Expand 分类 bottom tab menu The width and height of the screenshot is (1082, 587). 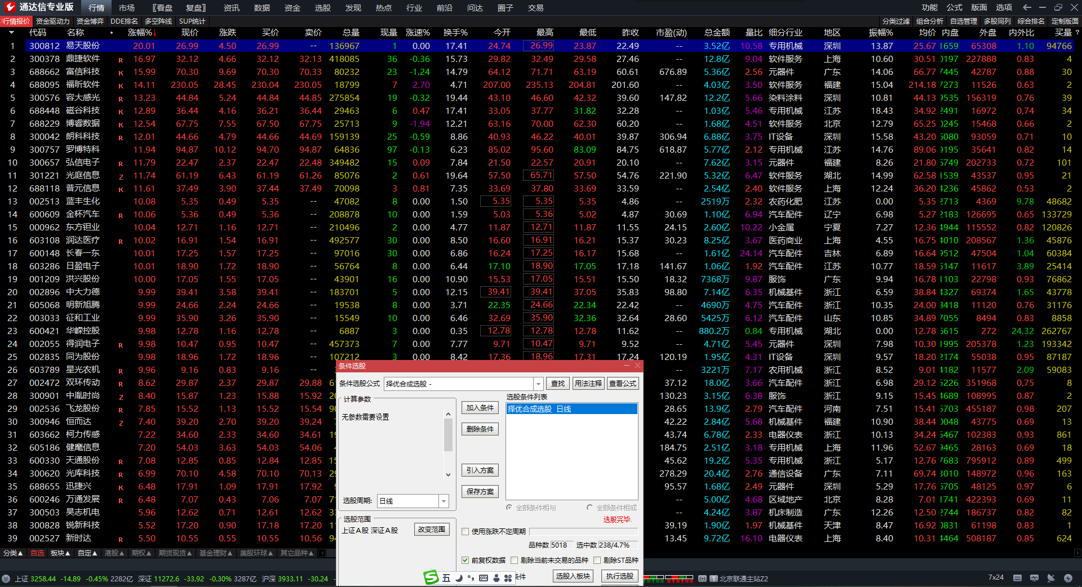point(13,553)
